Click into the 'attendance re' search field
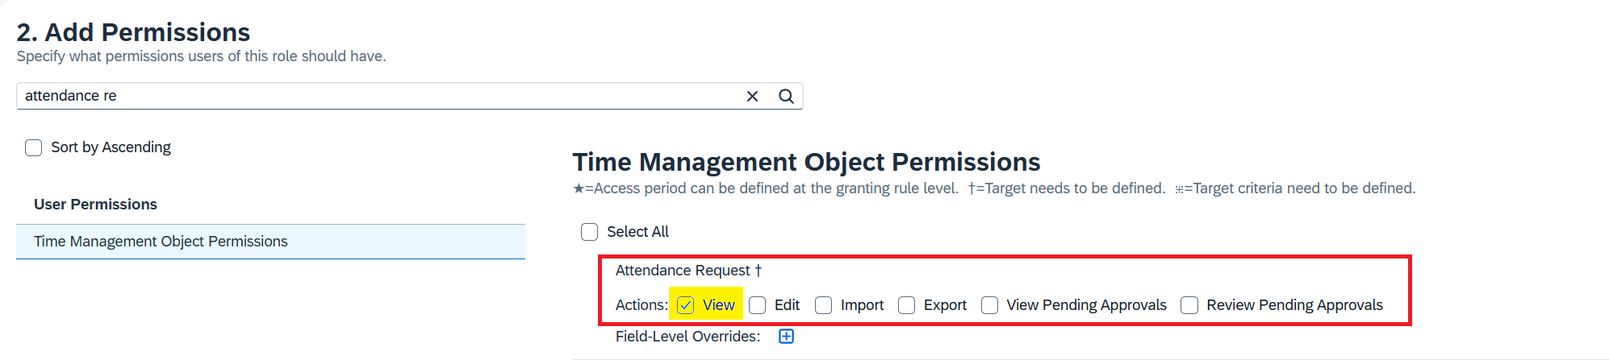1609x364 pixels. (x=379, y=96)
